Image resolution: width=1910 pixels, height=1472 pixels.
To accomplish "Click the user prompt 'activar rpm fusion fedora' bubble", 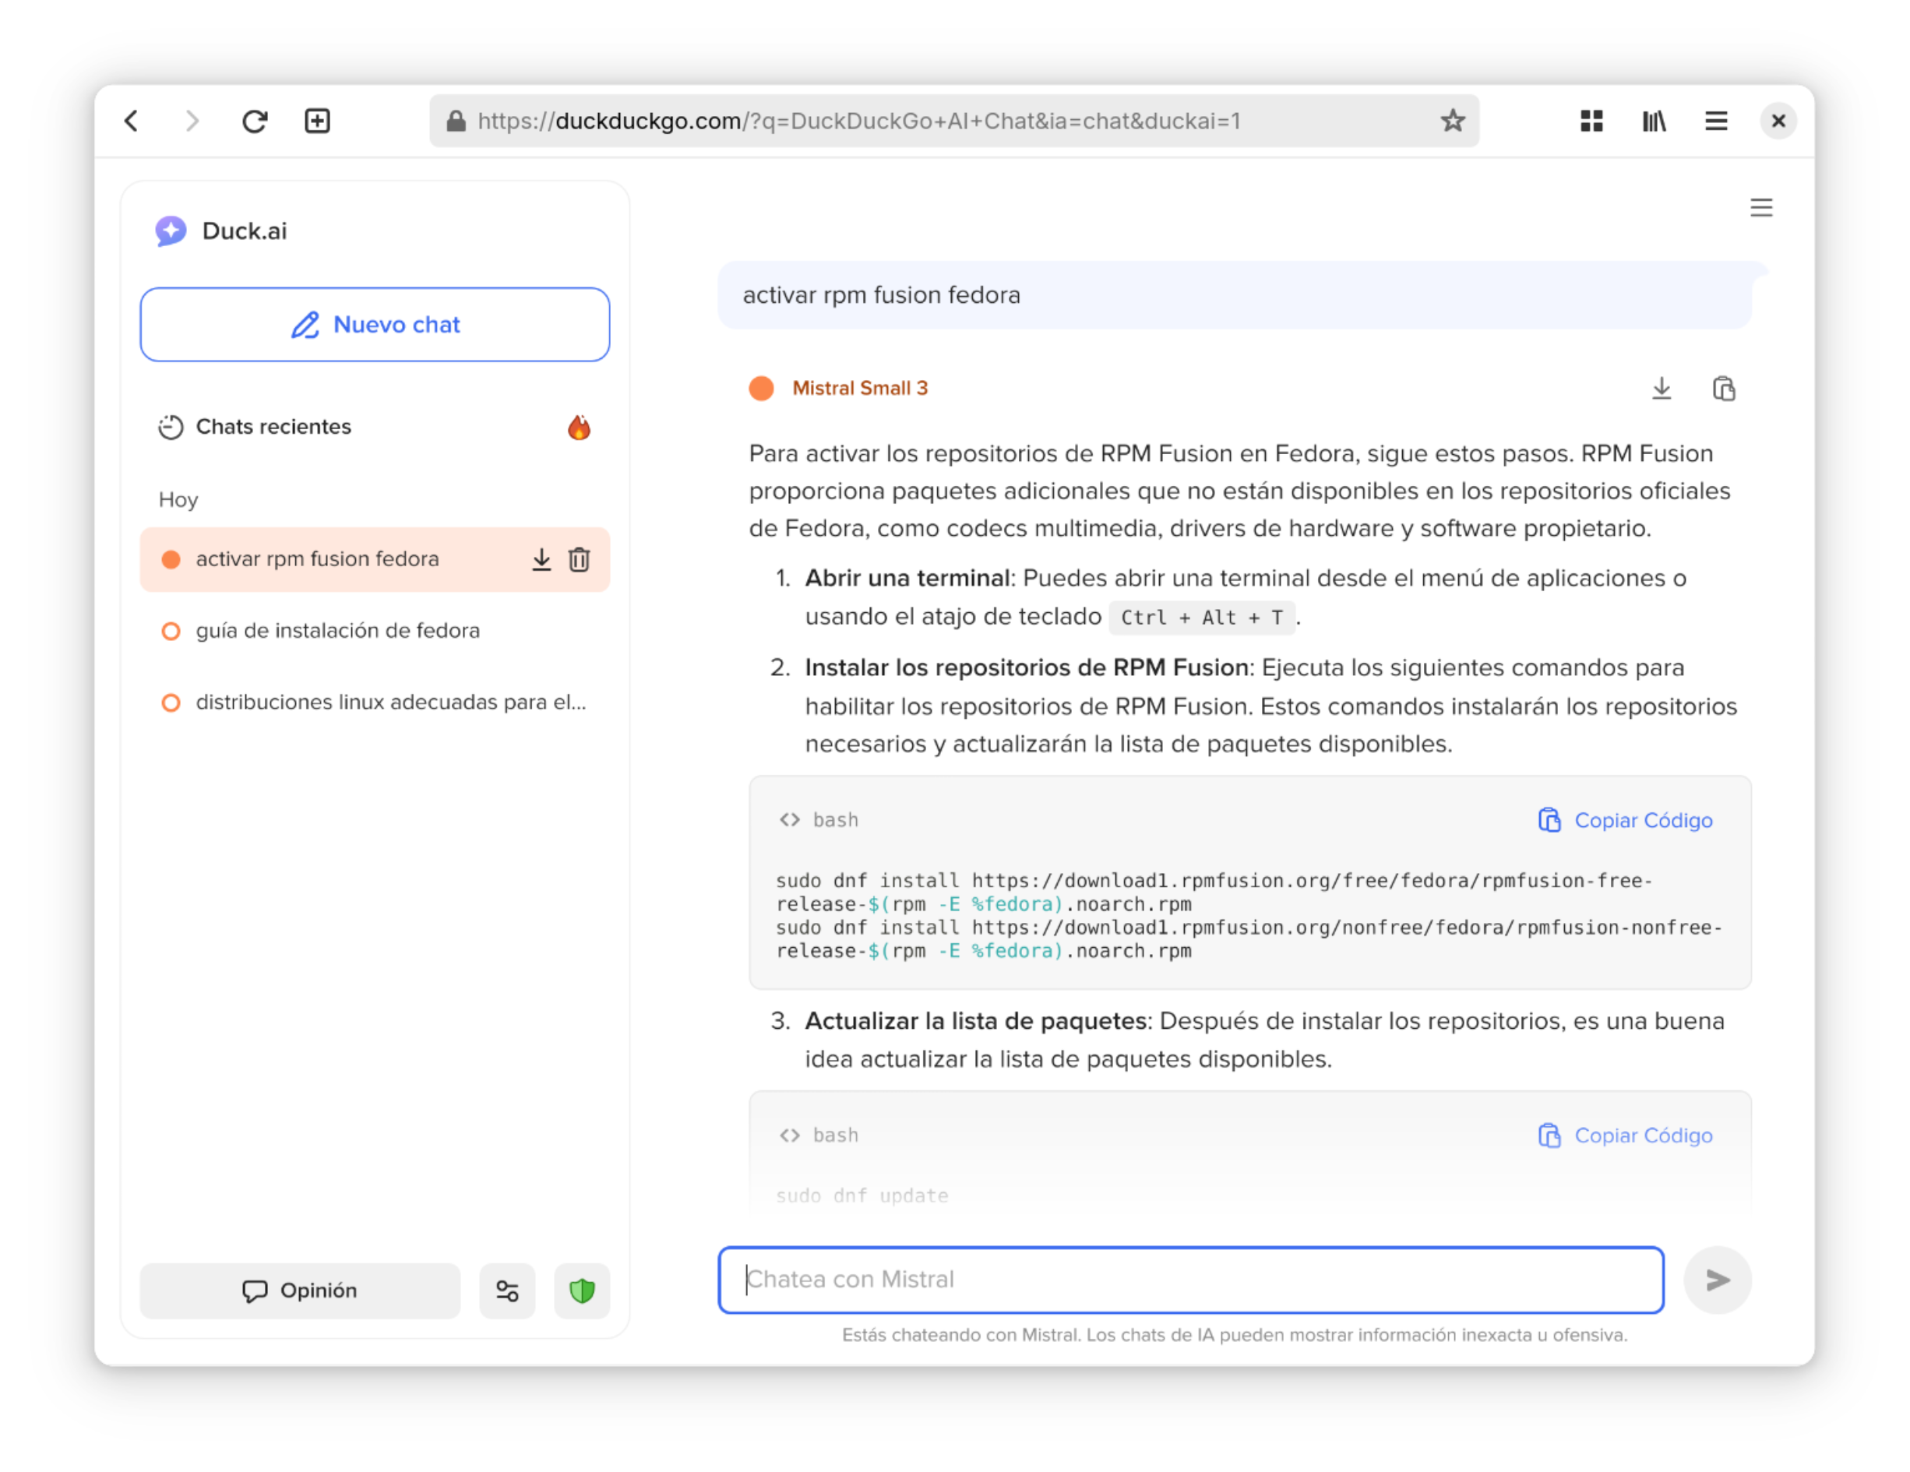I will [1234, 296].
